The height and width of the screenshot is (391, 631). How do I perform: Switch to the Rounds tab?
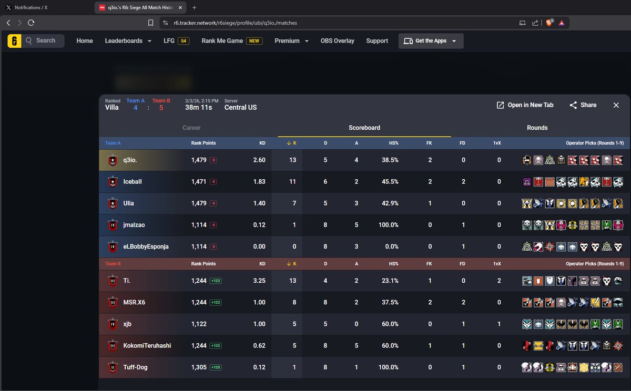537,128
